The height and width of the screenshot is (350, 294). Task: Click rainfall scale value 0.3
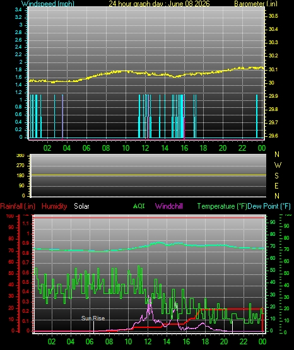pos(26,301)
